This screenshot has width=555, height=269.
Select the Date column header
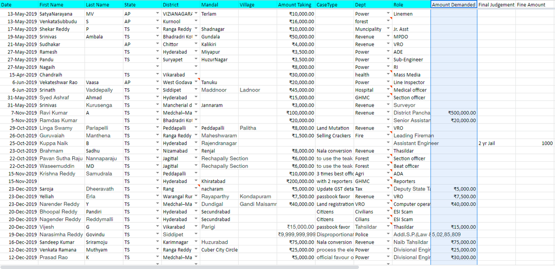(x=19, y=5)
